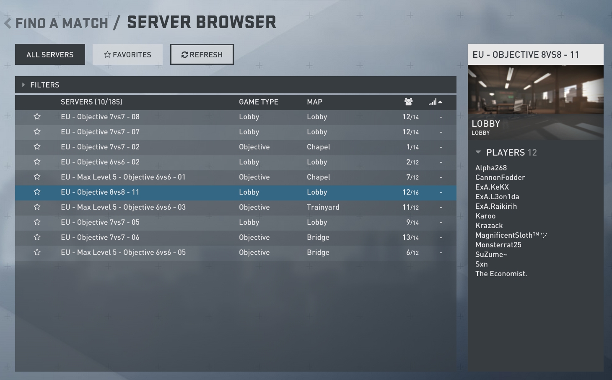This screenshot has width=612, height=380.
Task: Star the EU - Objective 7vs7 - 07 server
Action: pos(37,132)
